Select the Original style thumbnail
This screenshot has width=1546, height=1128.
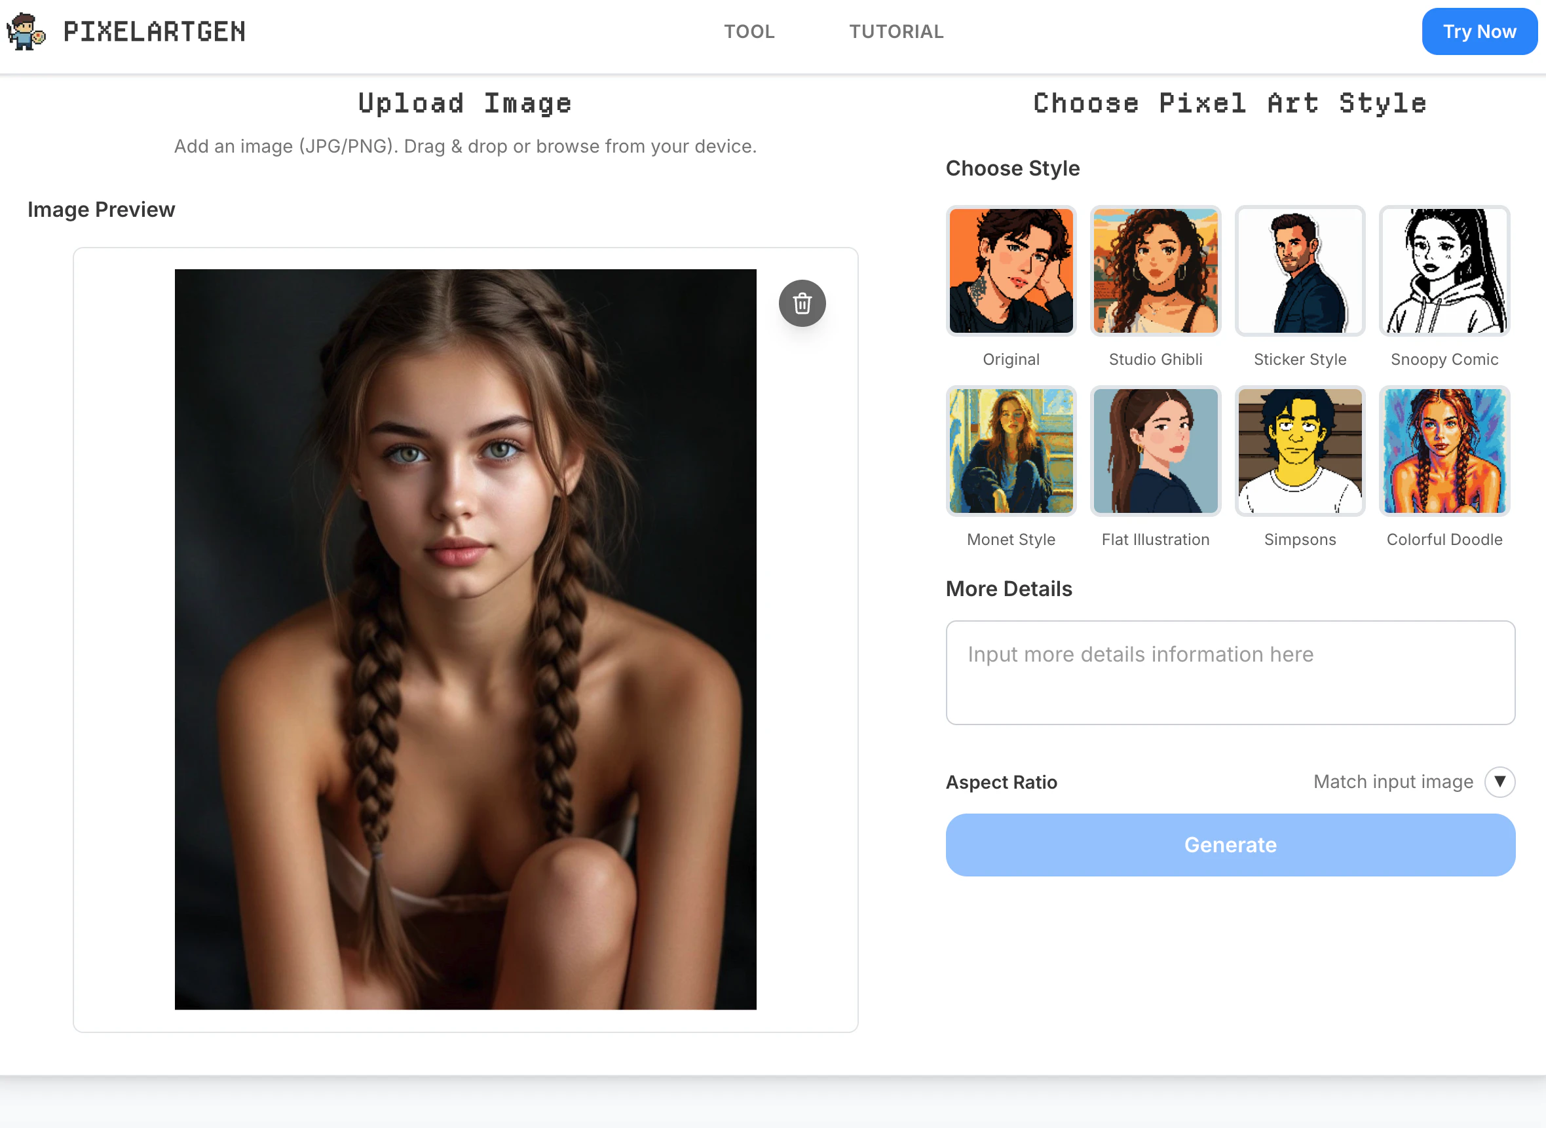tap(1011, 271)
